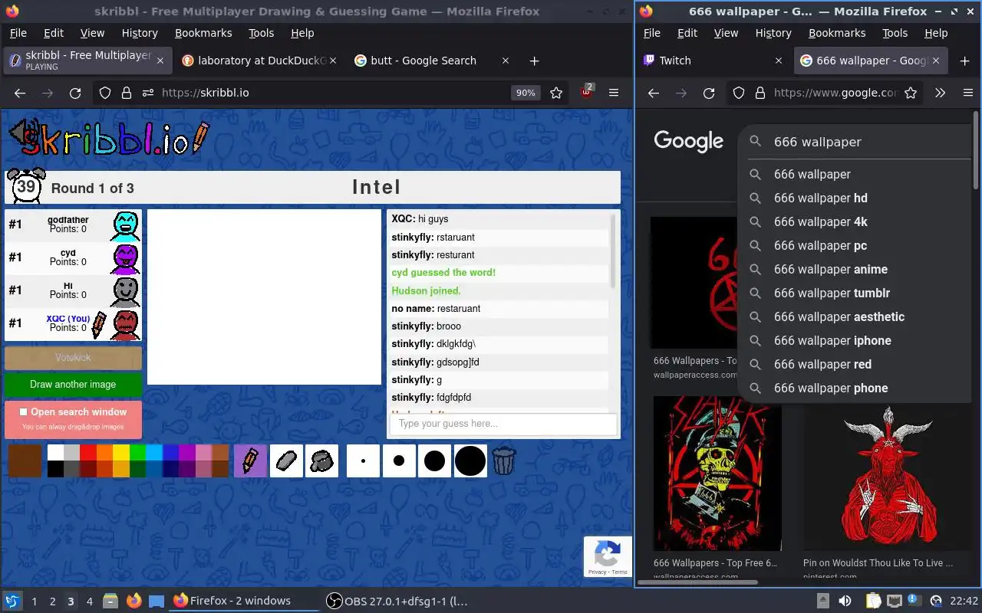The width and height of the screenshot is (982, 613).
Task: Choose the smallest brush size
Action: point(363,461)
